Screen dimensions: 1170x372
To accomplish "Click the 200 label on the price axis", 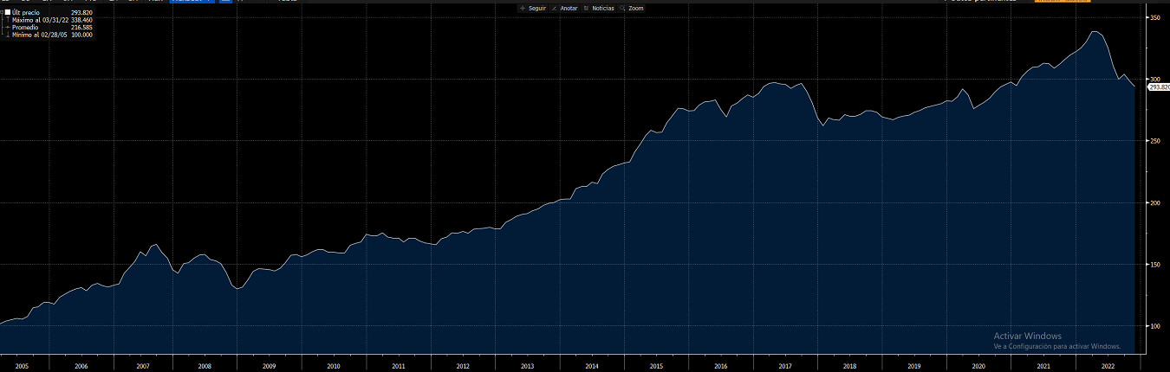I will [x=1154, y=202].
